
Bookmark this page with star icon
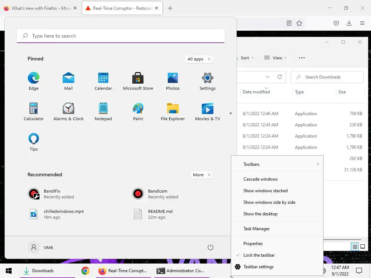(299, 23)
